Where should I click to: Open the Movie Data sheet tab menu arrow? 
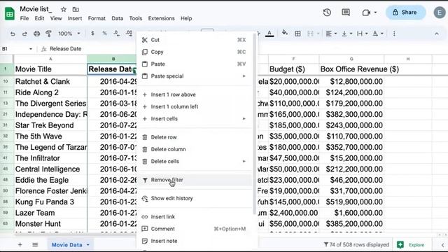point(88,245)
